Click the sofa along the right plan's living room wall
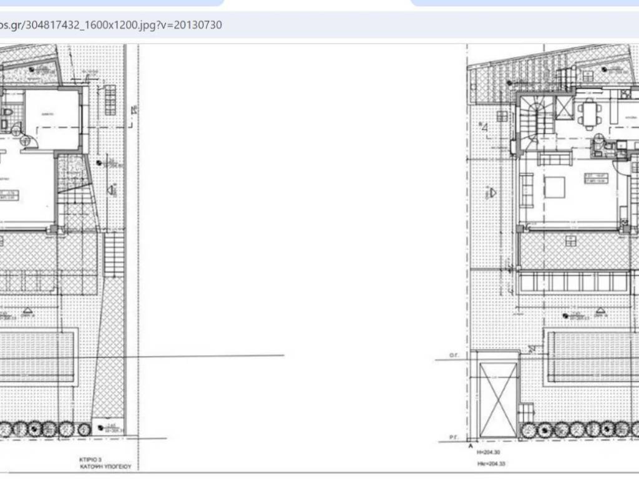The width and height of the screenshot is (639, 479). pos(527,190)
